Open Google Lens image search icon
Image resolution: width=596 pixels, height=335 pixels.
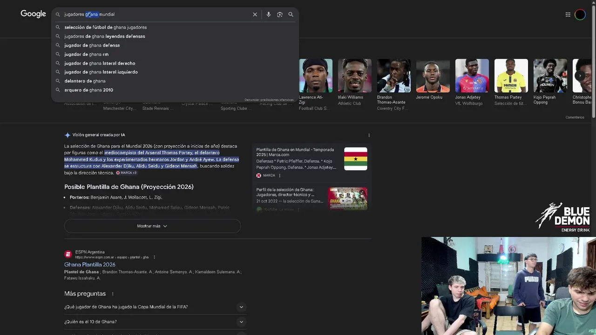[280, 14]
